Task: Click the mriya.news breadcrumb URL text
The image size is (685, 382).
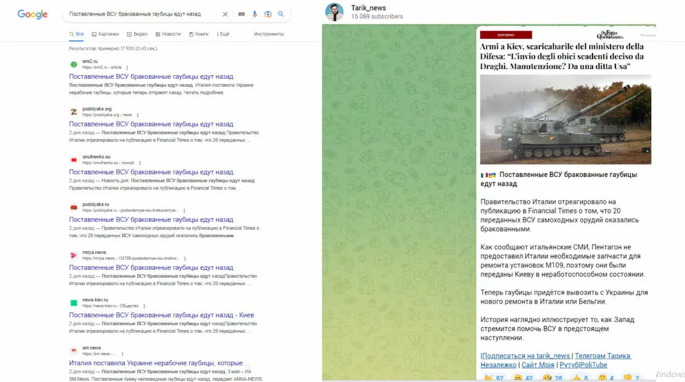Action: (130, 259)
